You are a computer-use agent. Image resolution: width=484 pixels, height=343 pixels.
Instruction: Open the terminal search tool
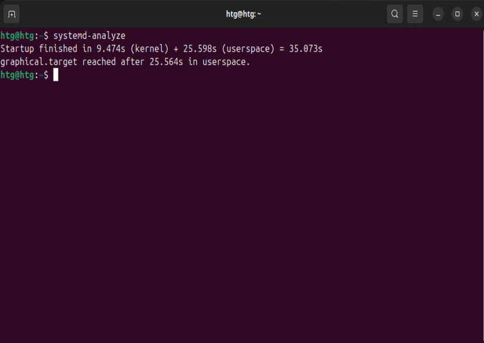(394, 12)
